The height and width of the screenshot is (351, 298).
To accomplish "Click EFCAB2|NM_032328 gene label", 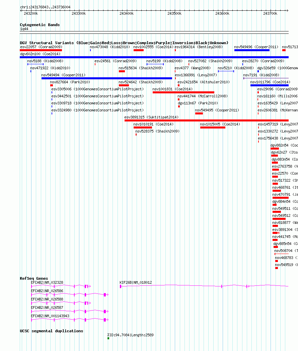I will (x=47, y=282).
